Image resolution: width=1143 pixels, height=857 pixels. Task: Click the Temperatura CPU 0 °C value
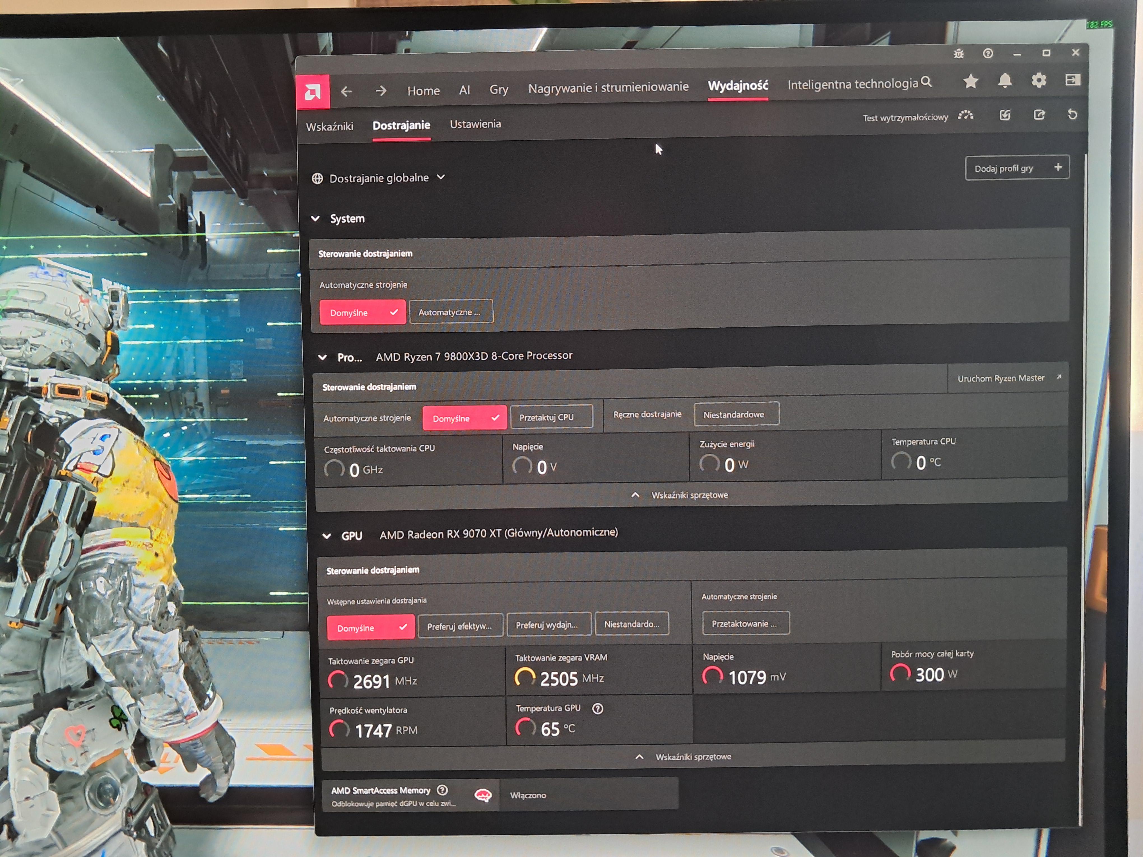(928, 462)
